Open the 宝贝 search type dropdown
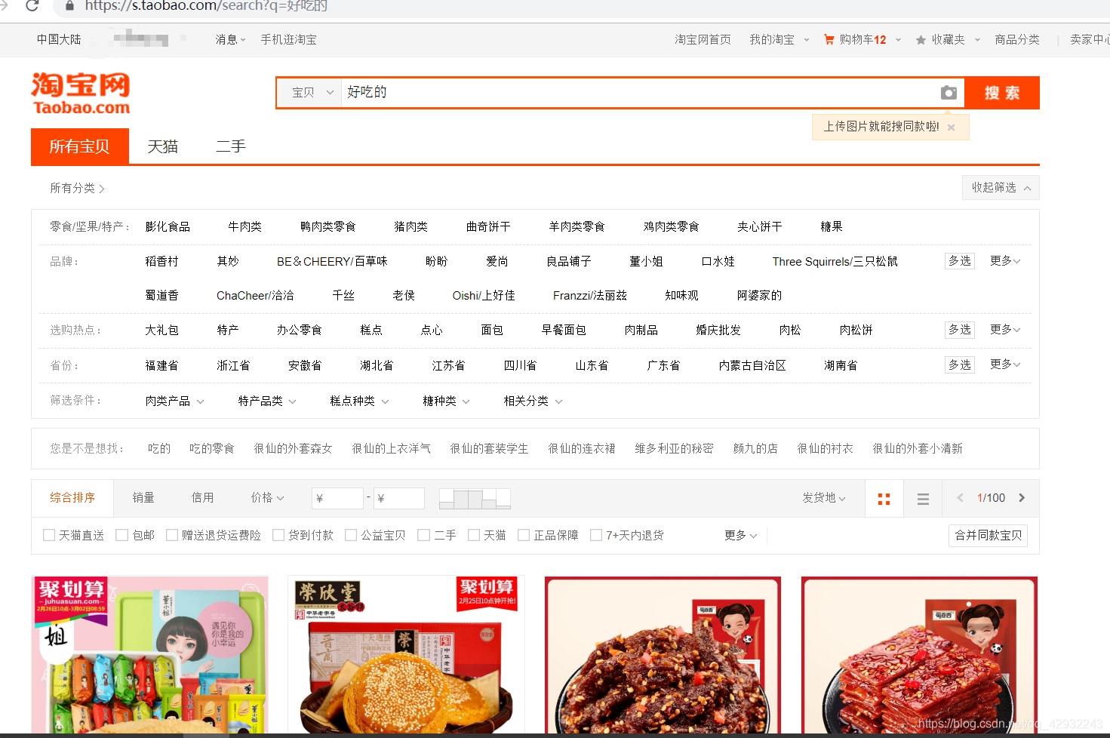The width and height of the screenshot is (1110, 738). coord(310,93)
